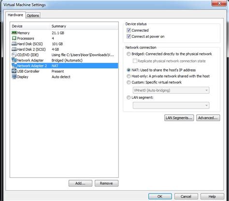Select the Hard Disk (SCSI) row label

[x=30, y=44]
